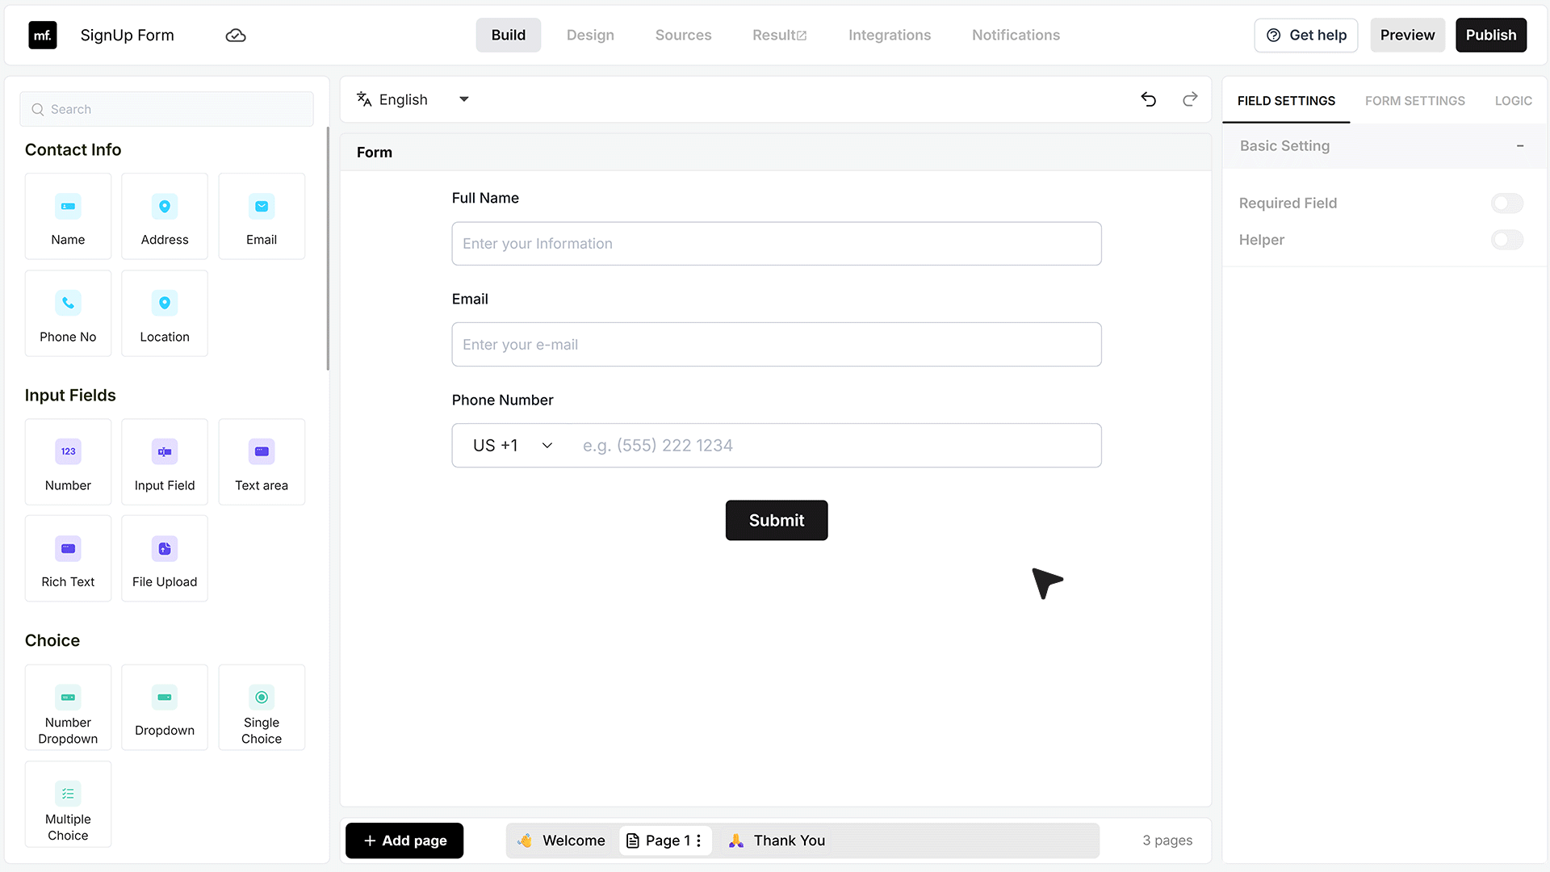Click the Publish button

[x=1491, y=36]
